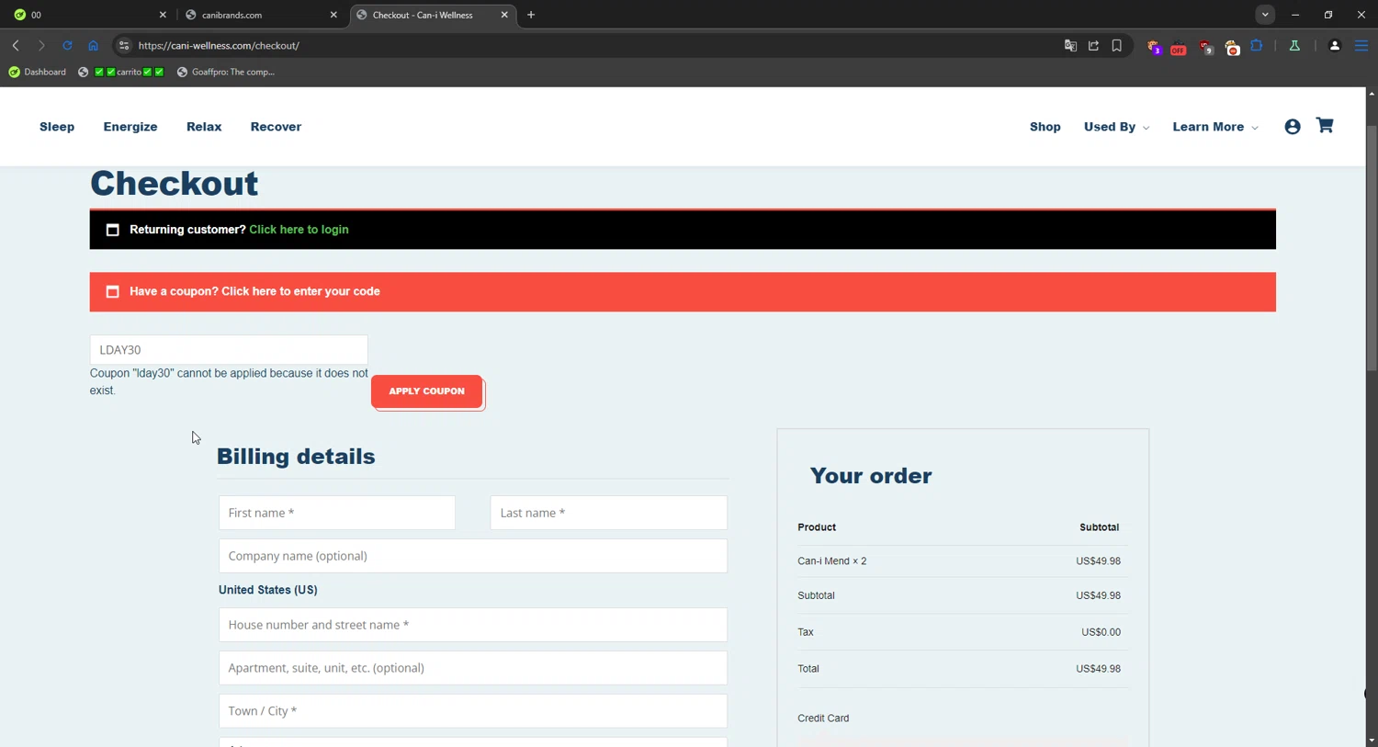Open the Energize menu item
Image resolution: width=1378 pixels, height=747 pixels.
point(130,127)
